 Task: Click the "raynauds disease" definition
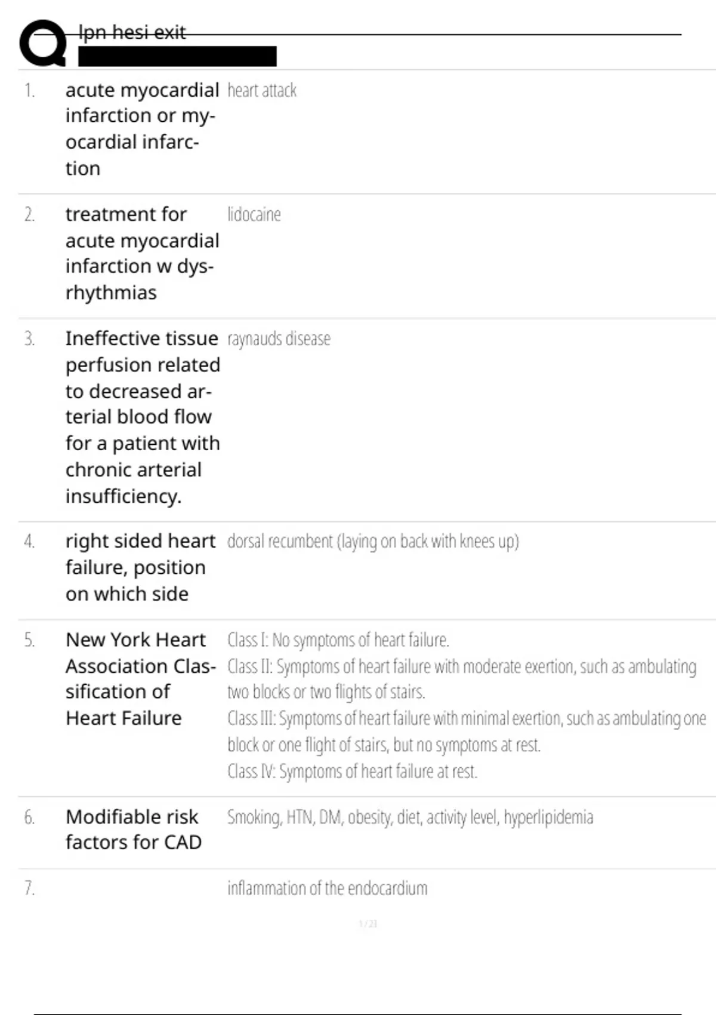tap(279, 339)
